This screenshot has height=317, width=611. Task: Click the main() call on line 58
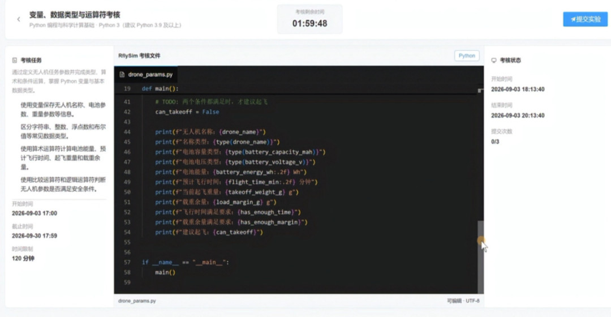click(165, 272)
